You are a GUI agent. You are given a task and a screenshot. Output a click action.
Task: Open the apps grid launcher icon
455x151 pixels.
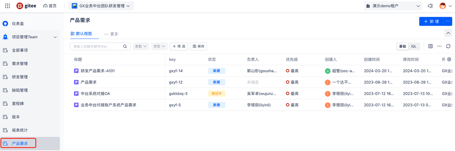click(7, 6)
